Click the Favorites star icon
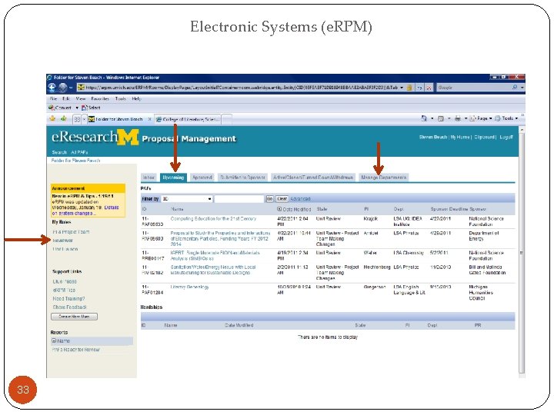Screen dimensions: 554x415 coord(52,118)
